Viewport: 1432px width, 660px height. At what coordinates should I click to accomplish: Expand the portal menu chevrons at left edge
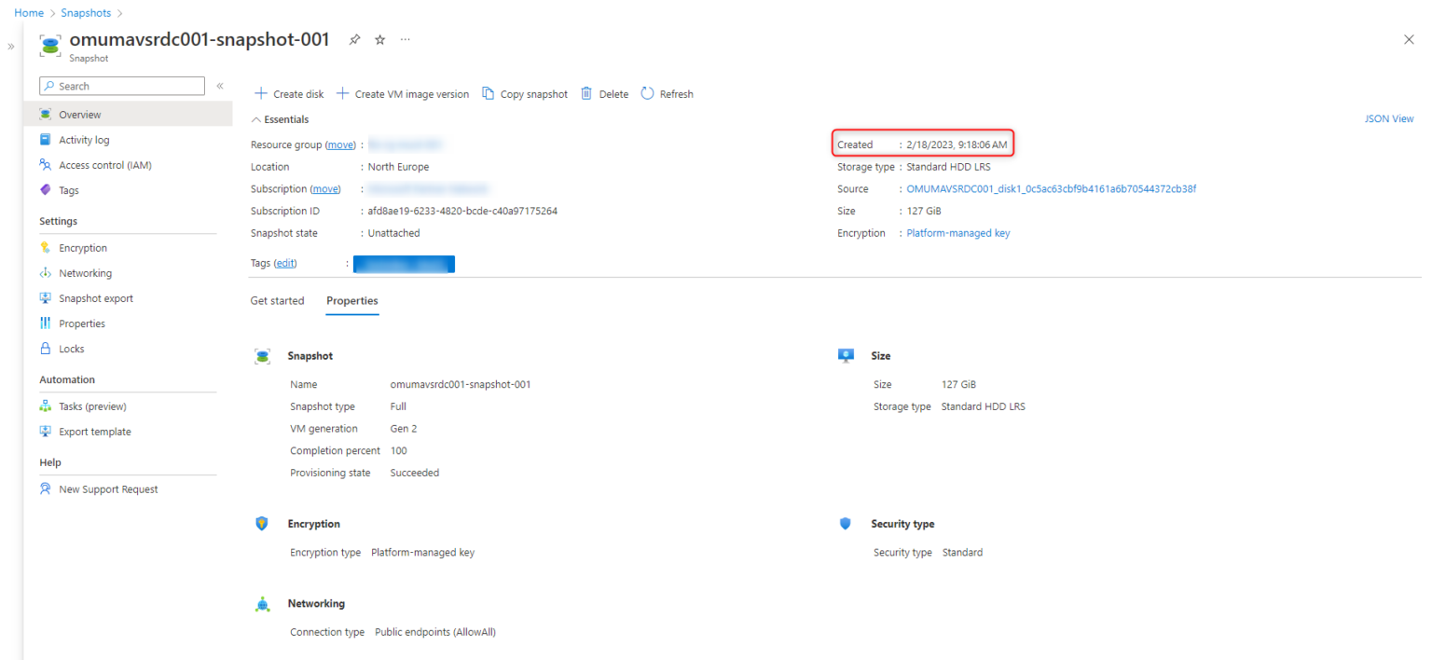point(10,46)
